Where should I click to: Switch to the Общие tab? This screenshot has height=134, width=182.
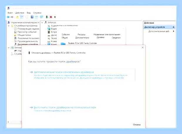[x=65, y=38]
